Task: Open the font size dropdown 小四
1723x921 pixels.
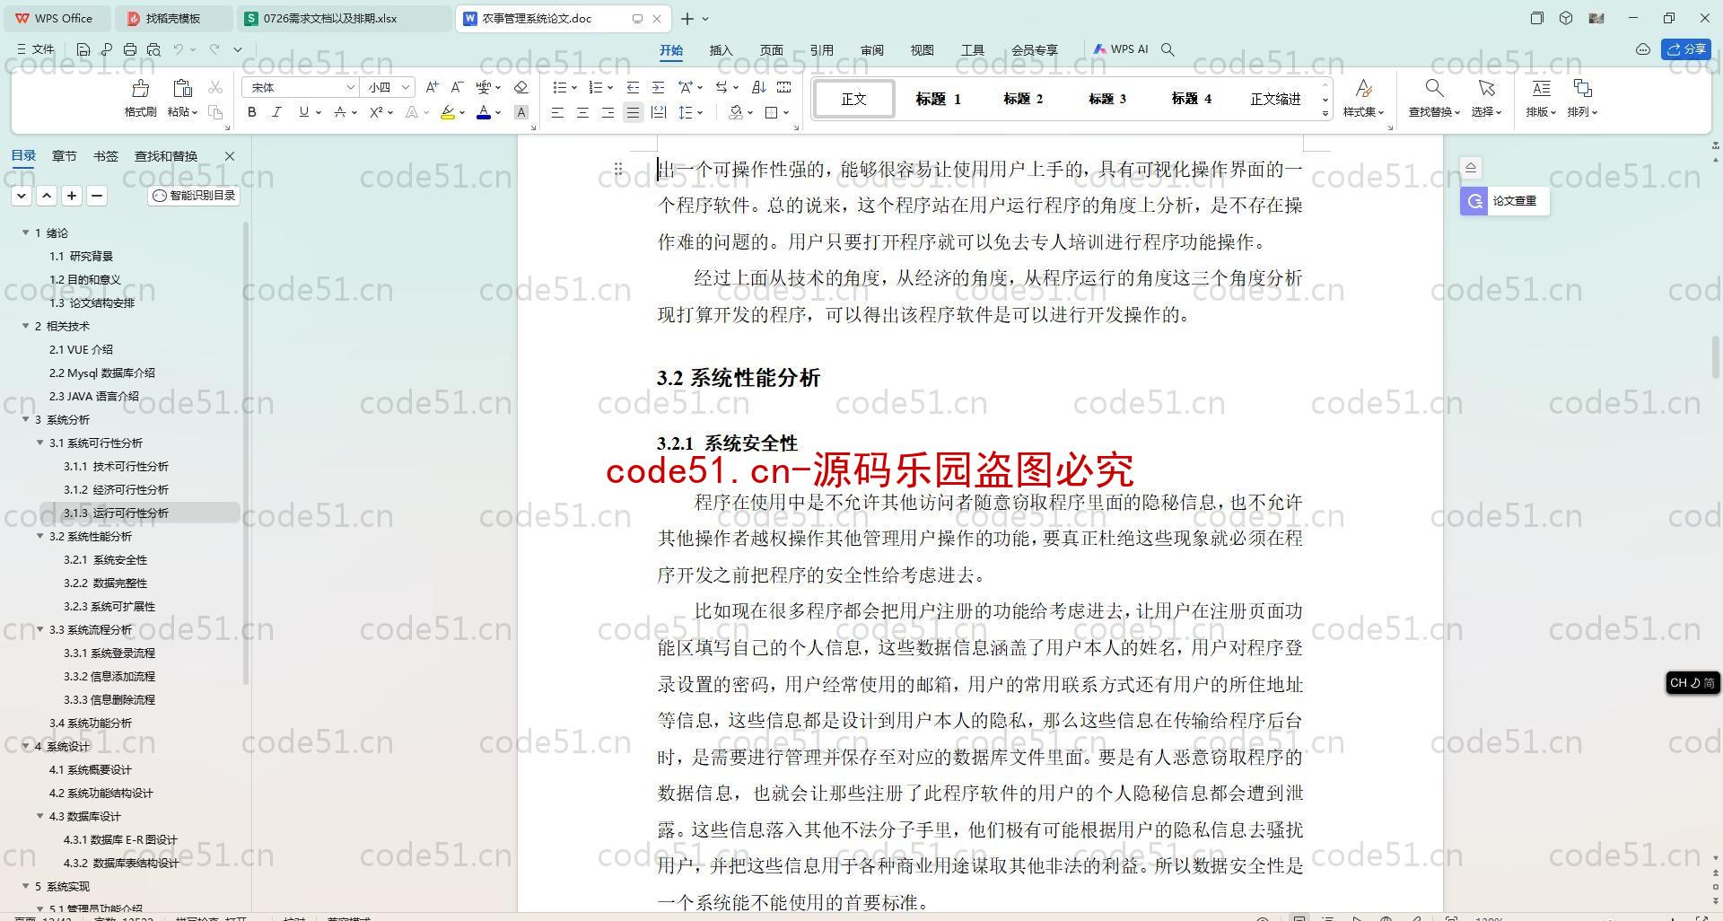Action: [406, 87]
